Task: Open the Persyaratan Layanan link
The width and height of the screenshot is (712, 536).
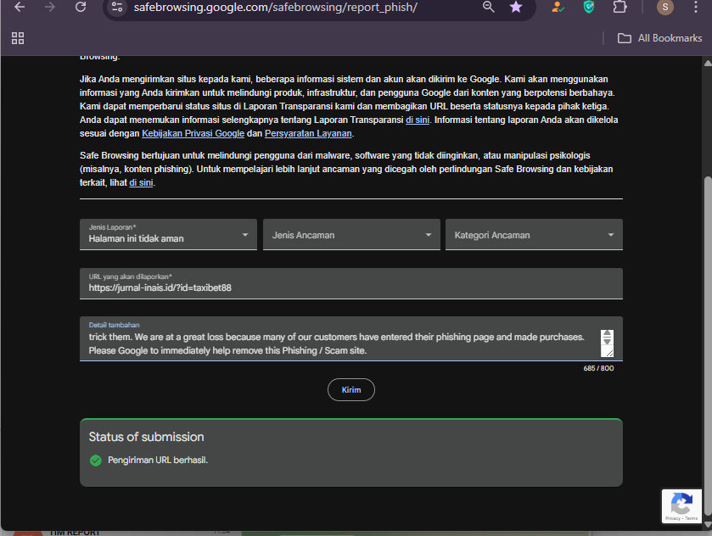Action: pos(308,133)
